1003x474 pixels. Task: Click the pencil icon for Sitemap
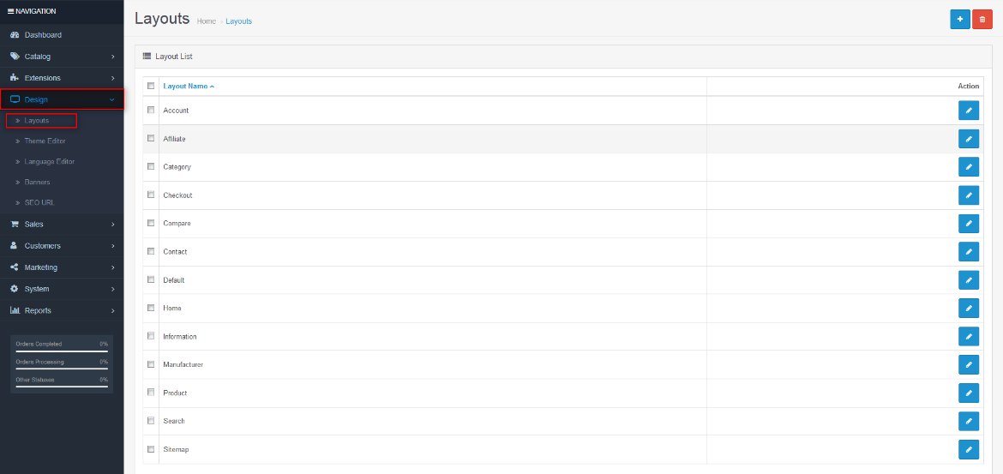click(969, 449)
